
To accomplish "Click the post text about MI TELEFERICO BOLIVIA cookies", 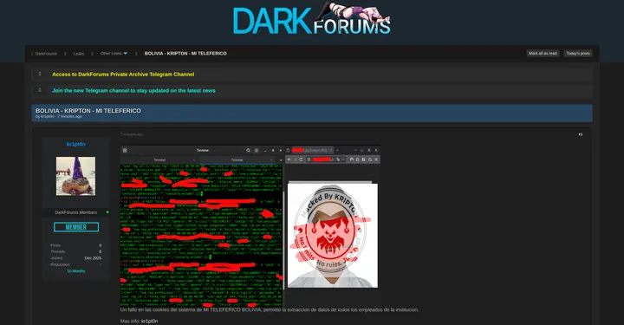I will click(270, 309).
